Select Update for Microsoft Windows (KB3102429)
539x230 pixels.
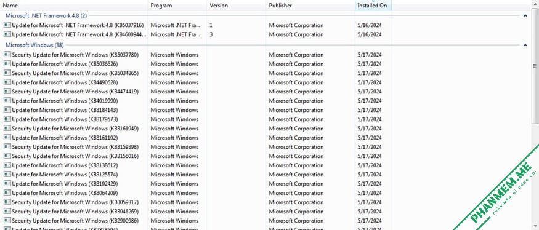click(x=65, y=184)
